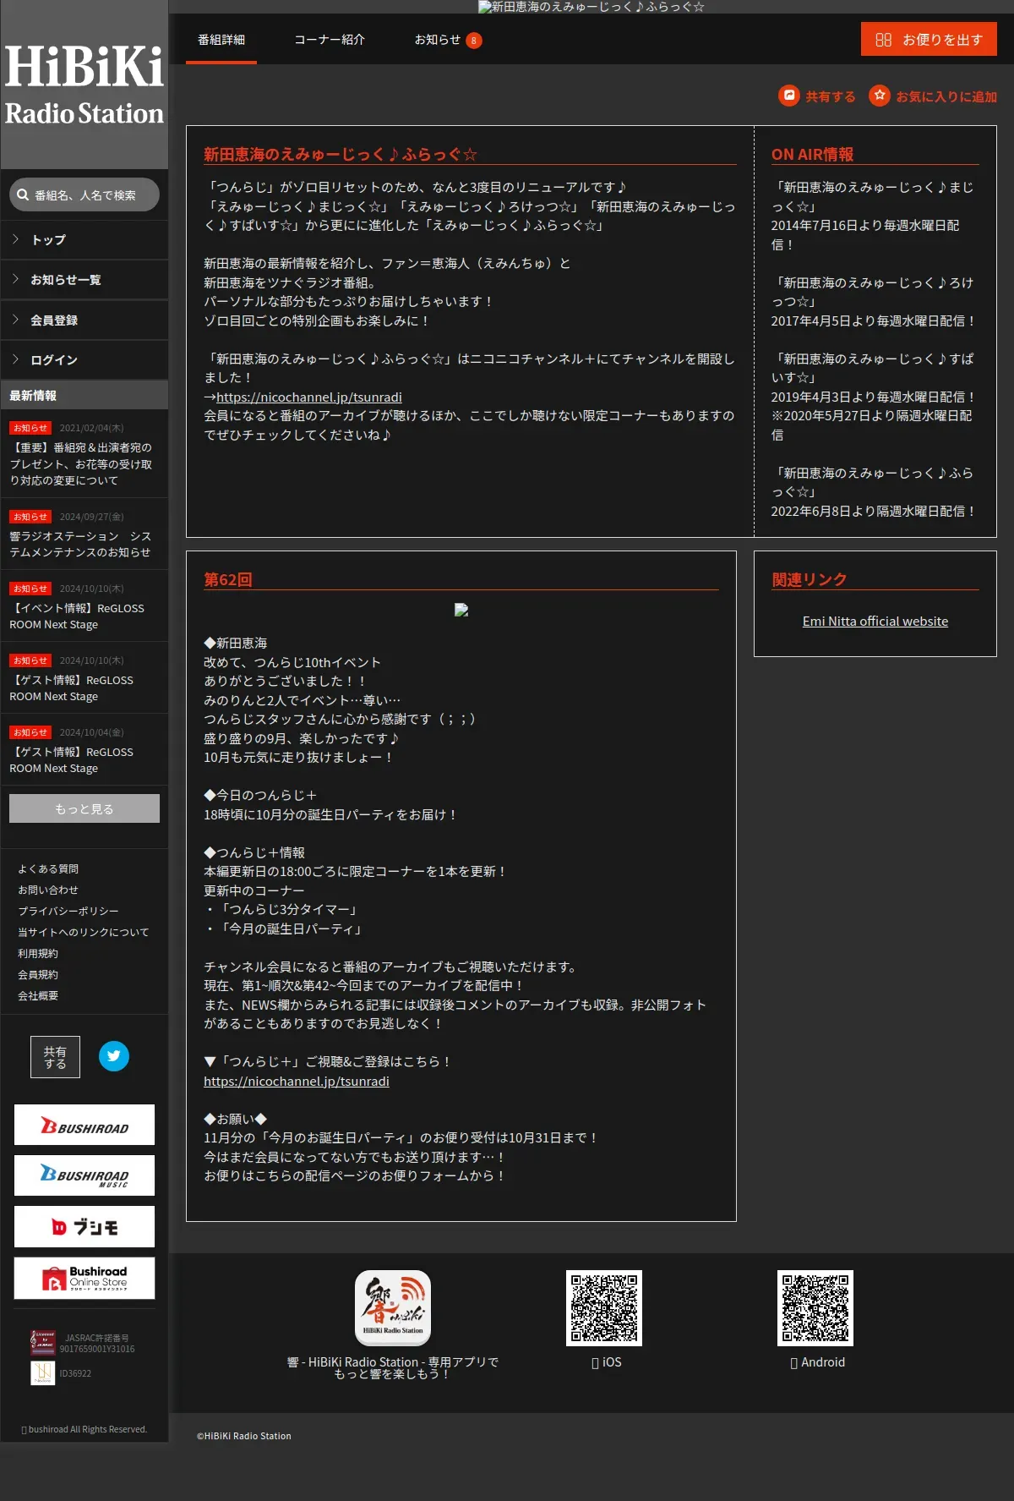1014x1501 pixels.
Task: Click the iOS label under QR code
Action: click(607, 1361)
